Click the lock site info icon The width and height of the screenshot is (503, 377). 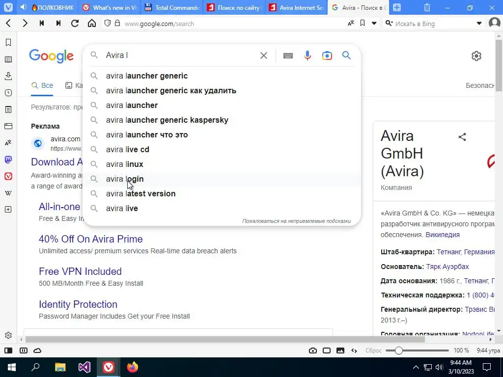(117, 23)
